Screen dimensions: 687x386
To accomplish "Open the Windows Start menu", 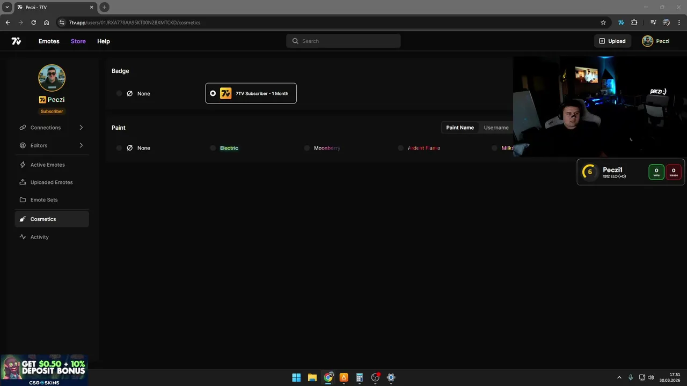I will [296, 377].
